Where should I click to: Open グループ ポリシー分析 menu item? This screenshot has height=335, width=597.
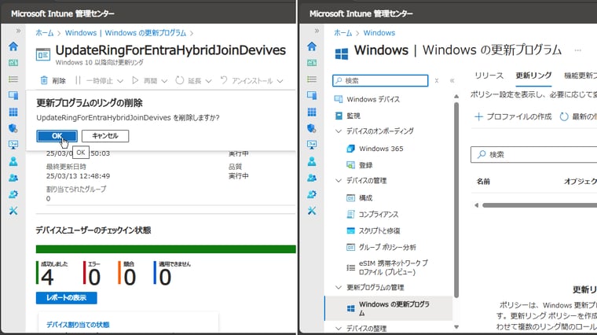382,247
